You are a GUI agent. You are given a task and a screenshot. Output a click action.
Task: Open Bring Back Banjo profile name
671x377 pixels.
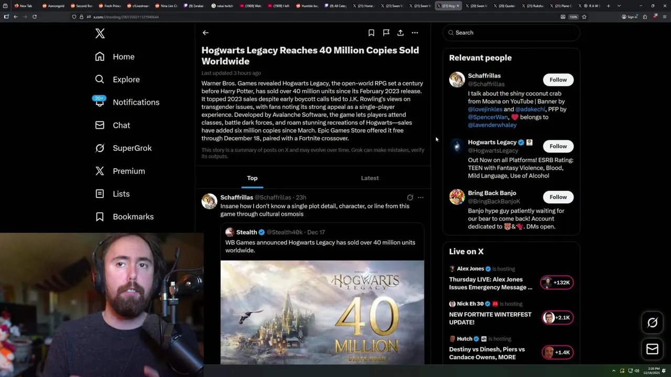tap(492, 193)
